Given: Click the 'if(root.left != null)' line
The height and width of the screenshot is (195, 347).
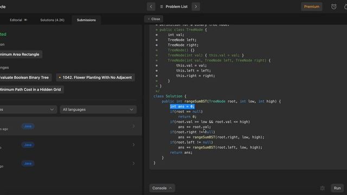Looking at the screenshot, I should 191,142.
